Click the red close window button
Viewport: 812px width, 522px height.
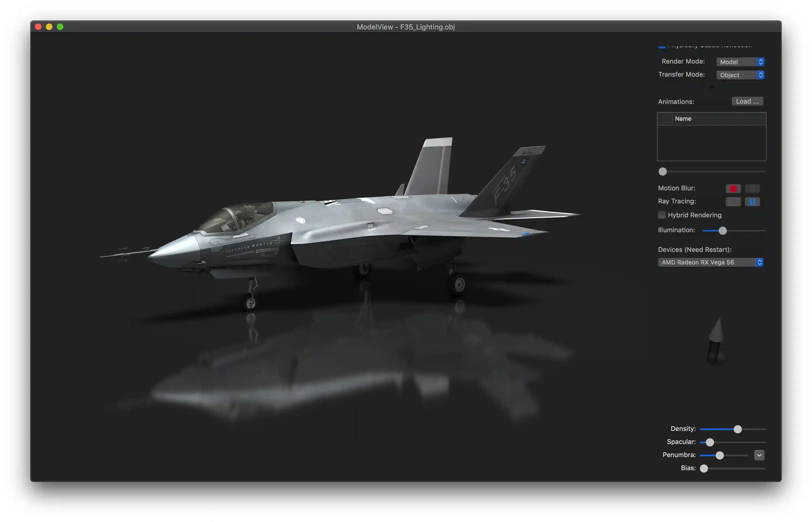point(38,27)
